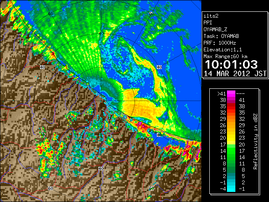Select the 'Task: OYAMAB' line
Image resolution: width=269 pixels, height=202 pixels.
click(x=221, y=36)
